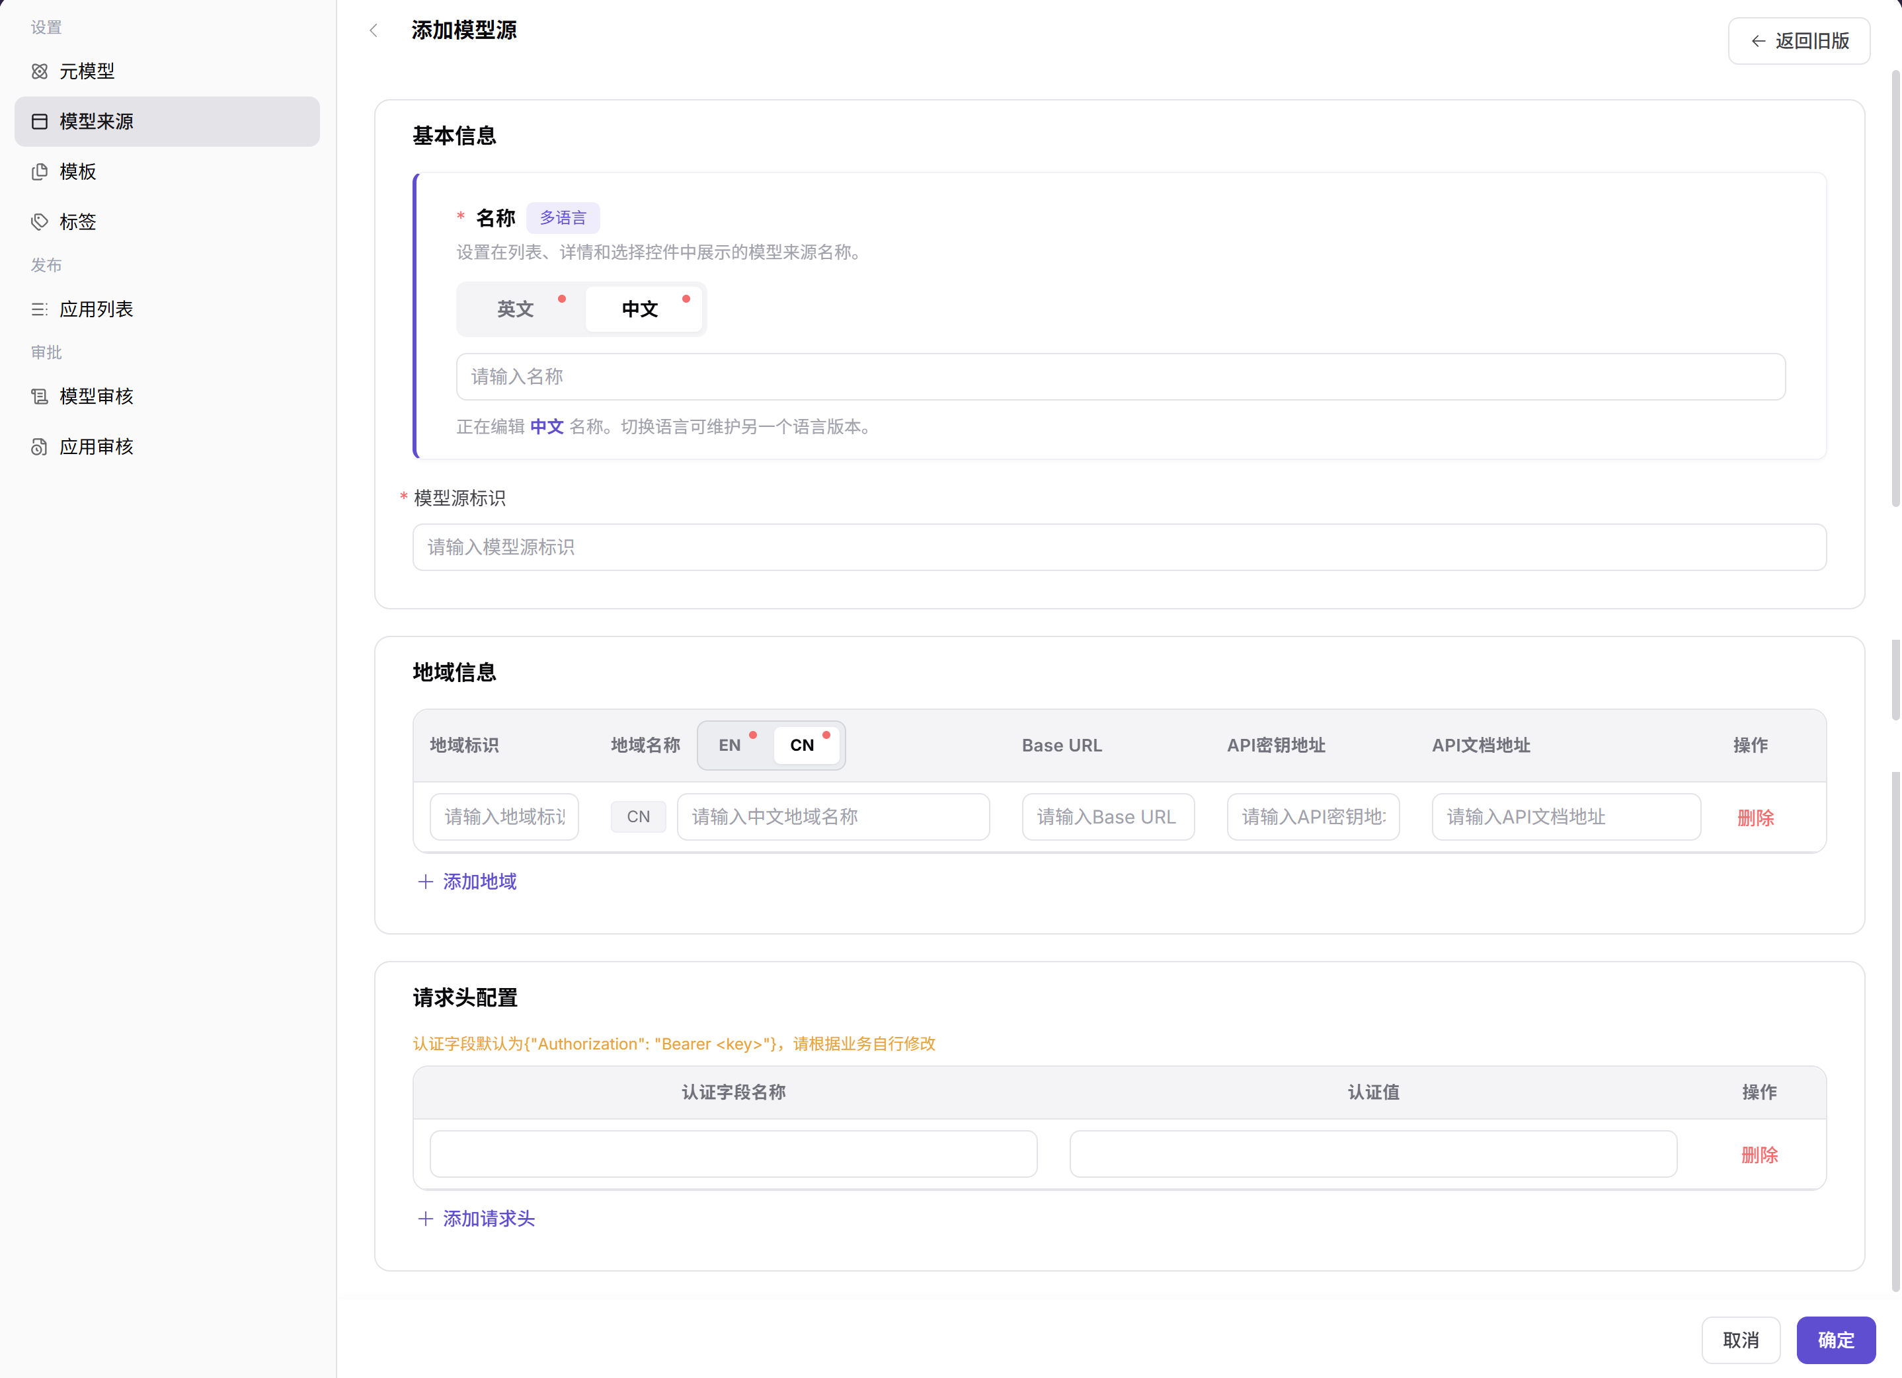Click the 模型来源 sidebar icon
The height and width of the screenshot is (1378, 1902).
[40, 122]
